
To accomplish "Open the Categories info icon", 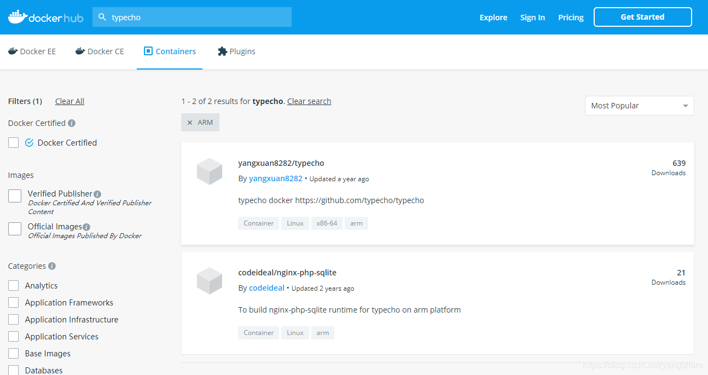I will [52, 266].
